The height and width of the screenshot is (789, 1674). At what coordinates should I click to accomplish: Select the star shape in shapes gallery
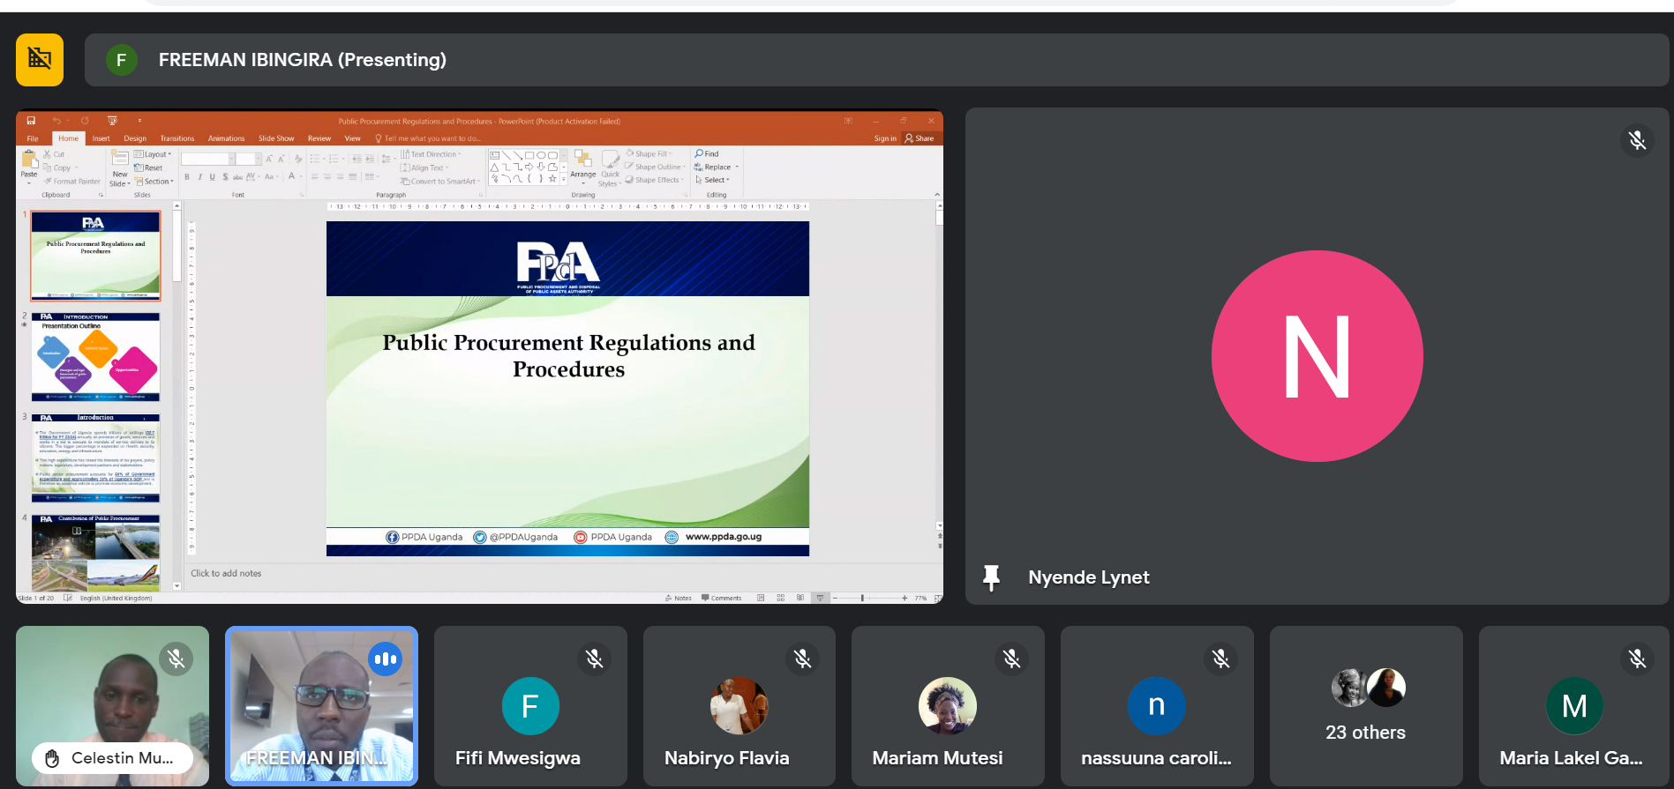552,178
